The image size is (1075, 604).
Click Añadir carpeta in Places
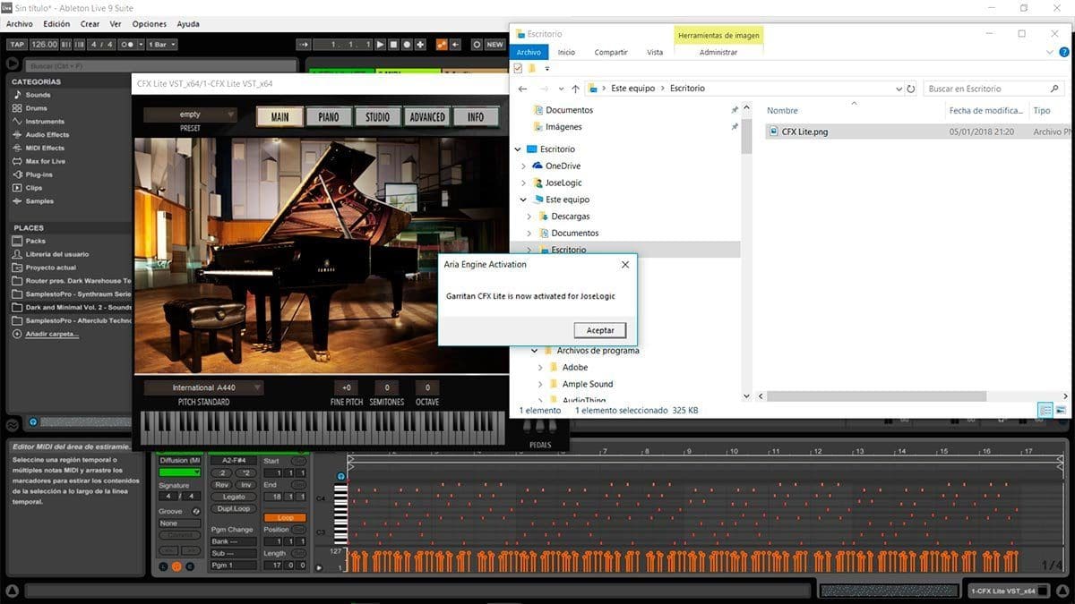pyautogui.click(x=52, y=334)
